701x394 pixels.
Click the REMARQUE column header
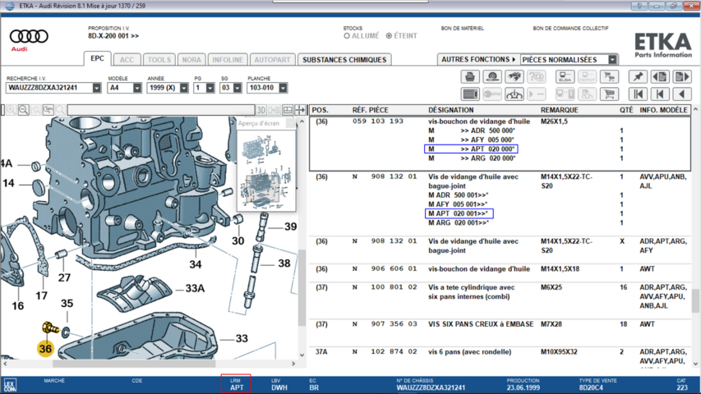pos(560,110)
